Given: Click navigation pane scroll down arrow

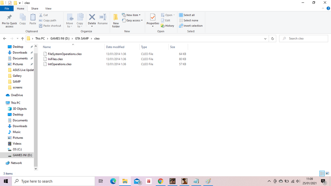Looking at the screenshot, I should click(x=36, y=169).
